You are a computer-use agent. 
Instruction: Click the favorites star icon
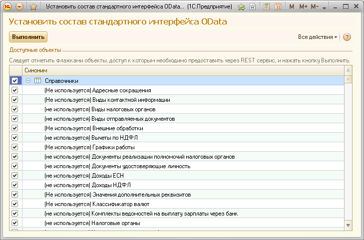[33, 7]
